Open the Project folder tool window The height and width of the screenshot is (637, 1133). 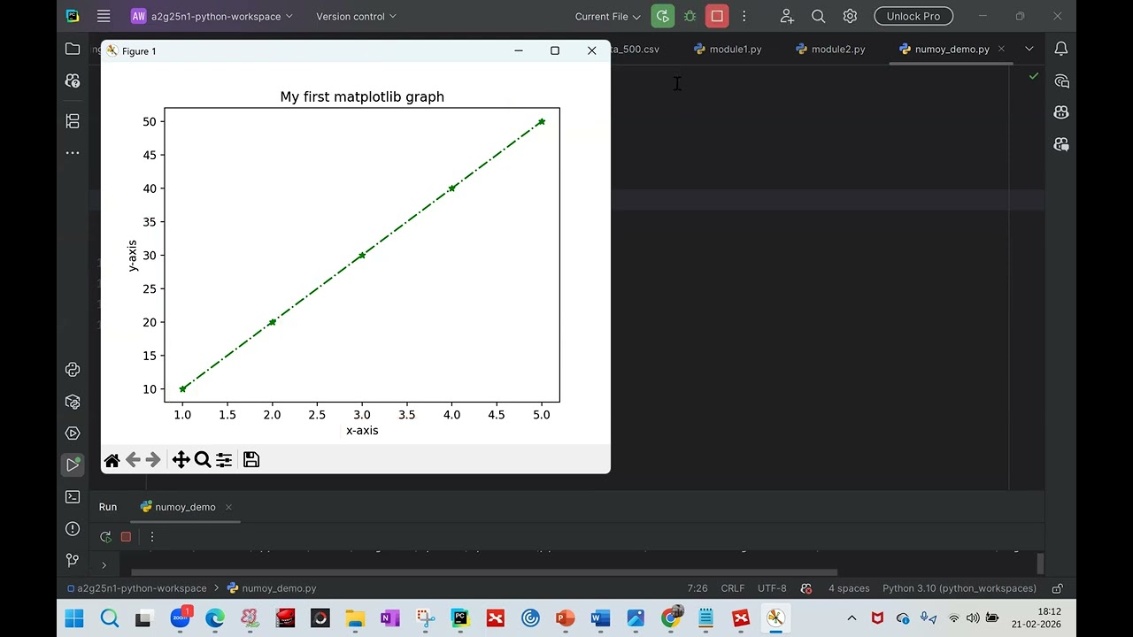(x=73, y=49)
